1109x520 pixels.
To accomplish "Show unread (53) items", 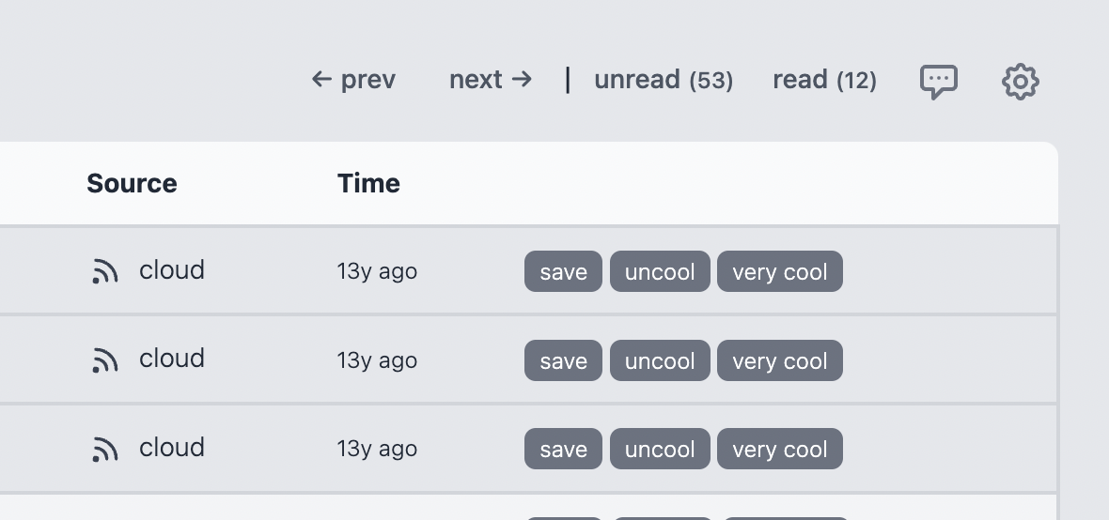I will [x=664, y=80].
